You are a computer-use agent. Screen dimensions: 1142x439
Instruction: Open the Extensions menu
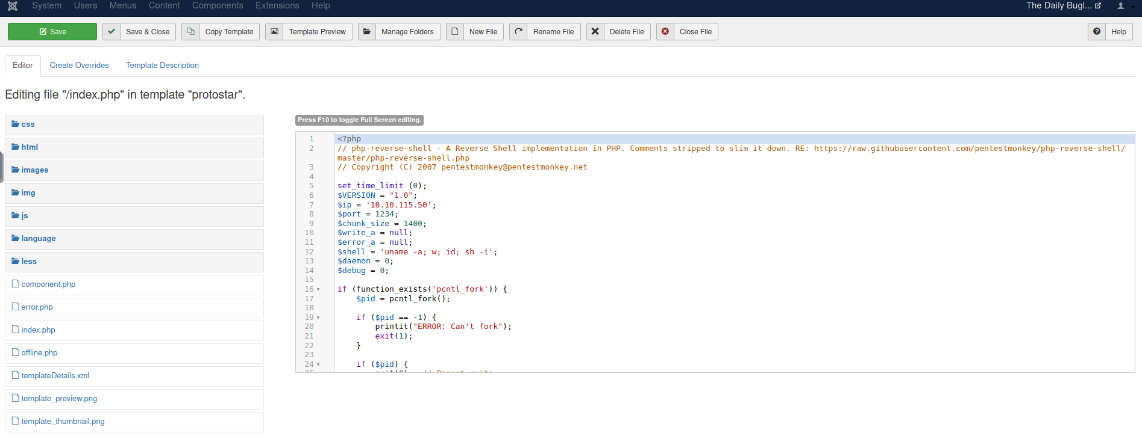point(277,5)
